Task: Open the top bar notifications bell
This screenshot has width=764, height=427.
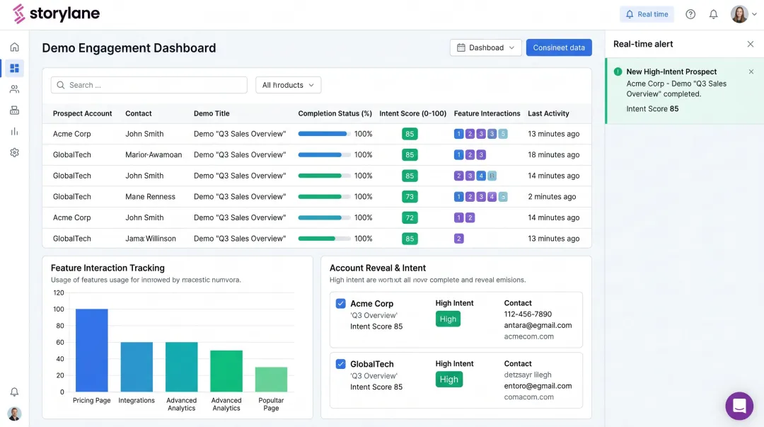Action: [x=713, y=14]
